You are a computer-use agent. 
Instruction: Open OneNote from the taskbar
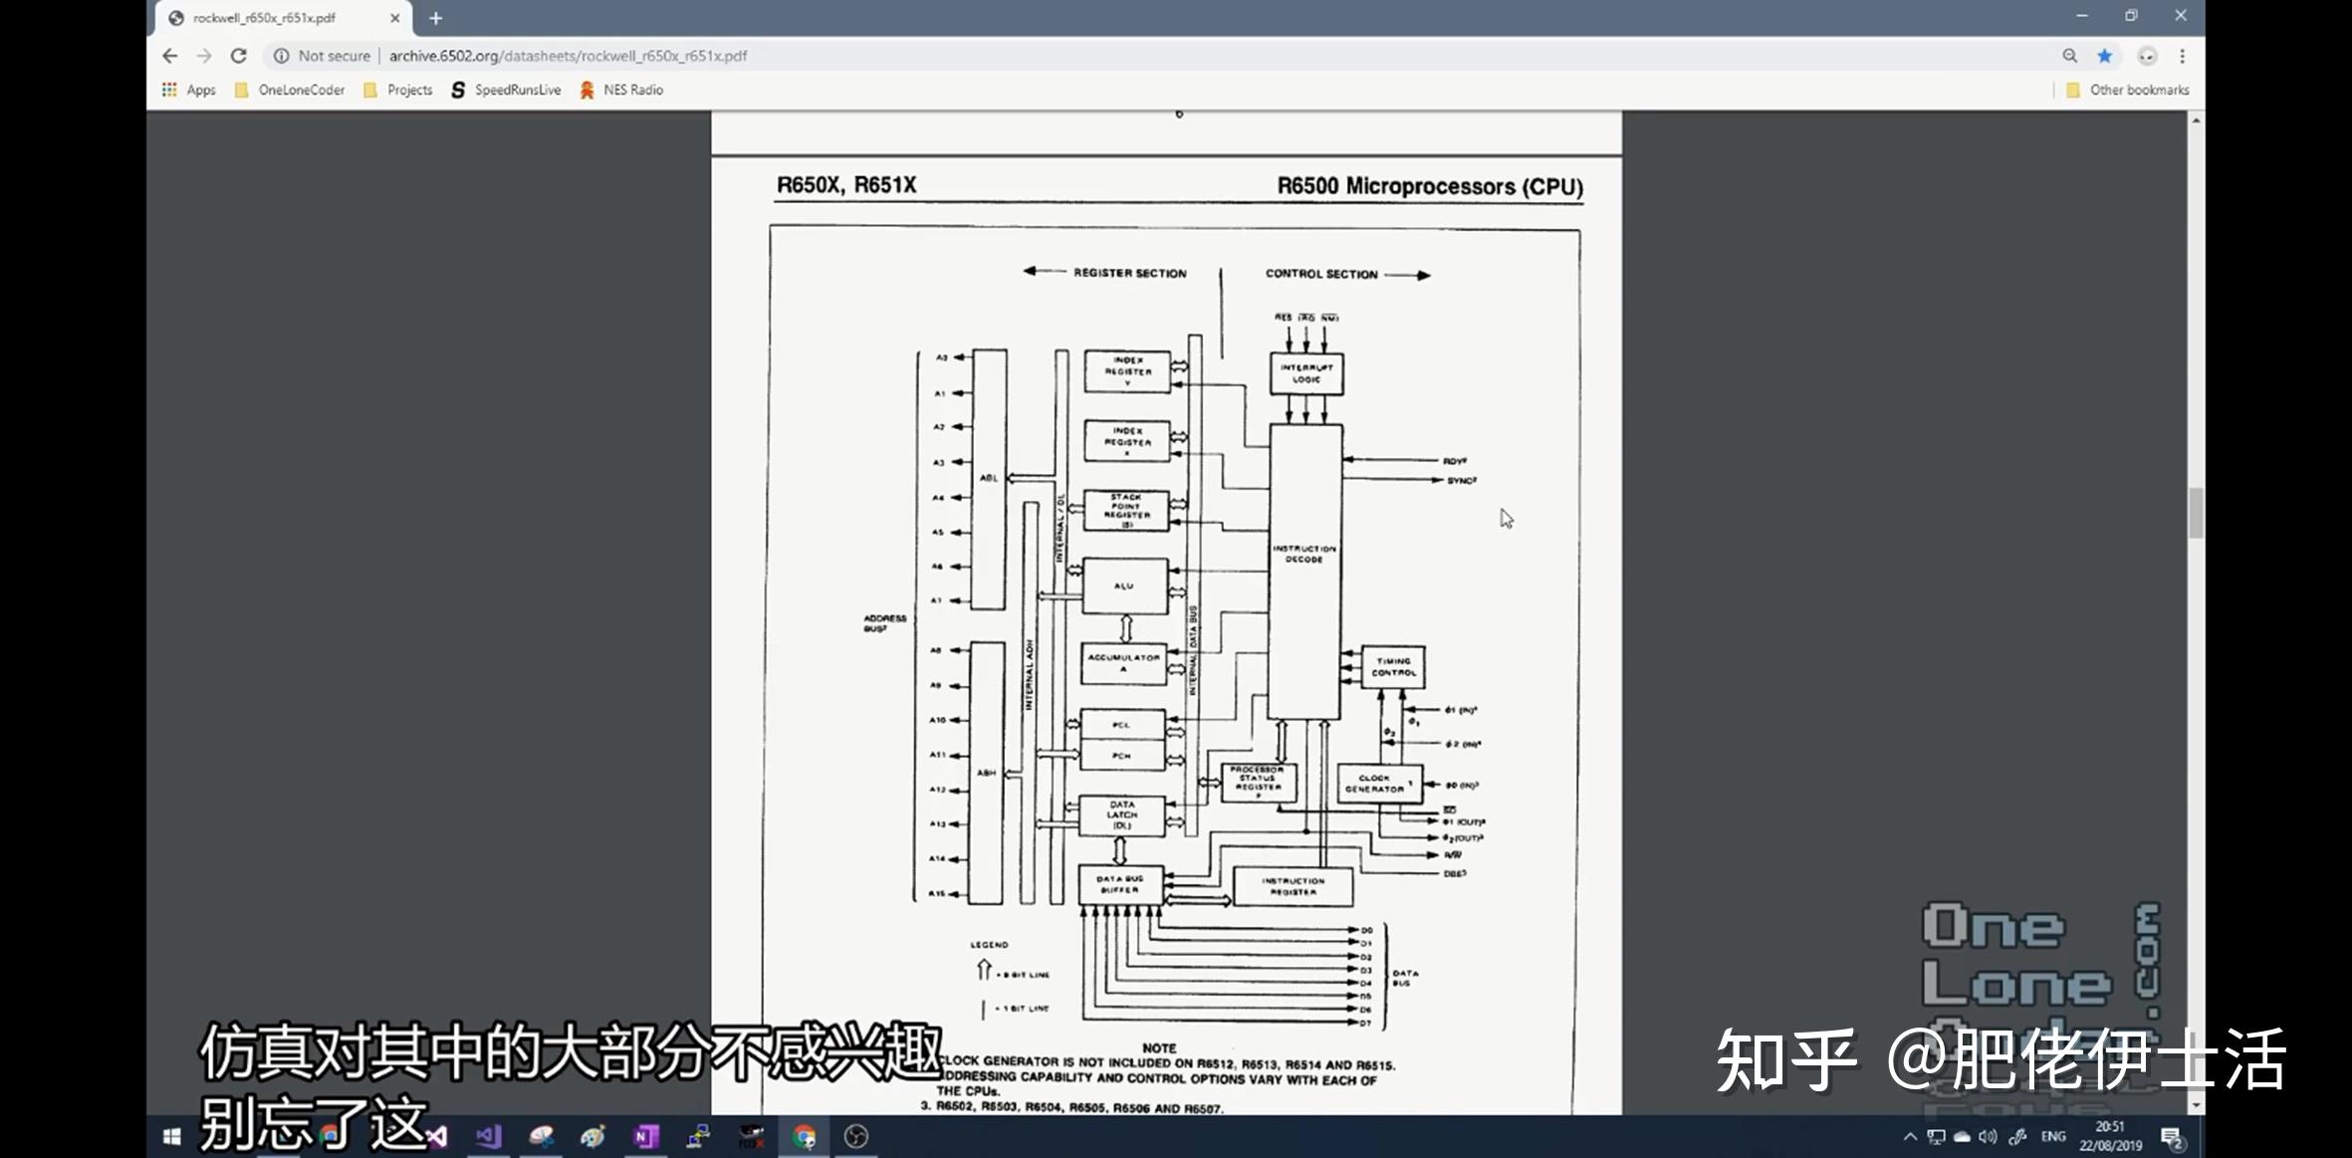(x=645, y=1136)
